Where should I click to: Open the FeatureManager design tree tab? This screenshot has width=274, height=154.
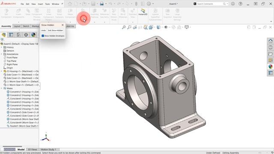[x=4, y=35]
